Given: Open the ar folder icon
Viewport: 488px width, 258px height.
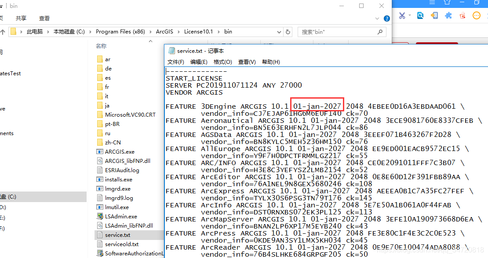Looking at the screenshot, I should pos(100,59).
